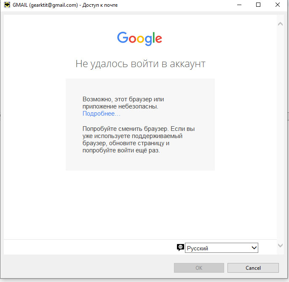289x282 pixels.
Task: Click title text 'GMAIL (gearktit@gmail.com) - Доступ к почте'
Action: pyautogui.click(x=65, y=5)
